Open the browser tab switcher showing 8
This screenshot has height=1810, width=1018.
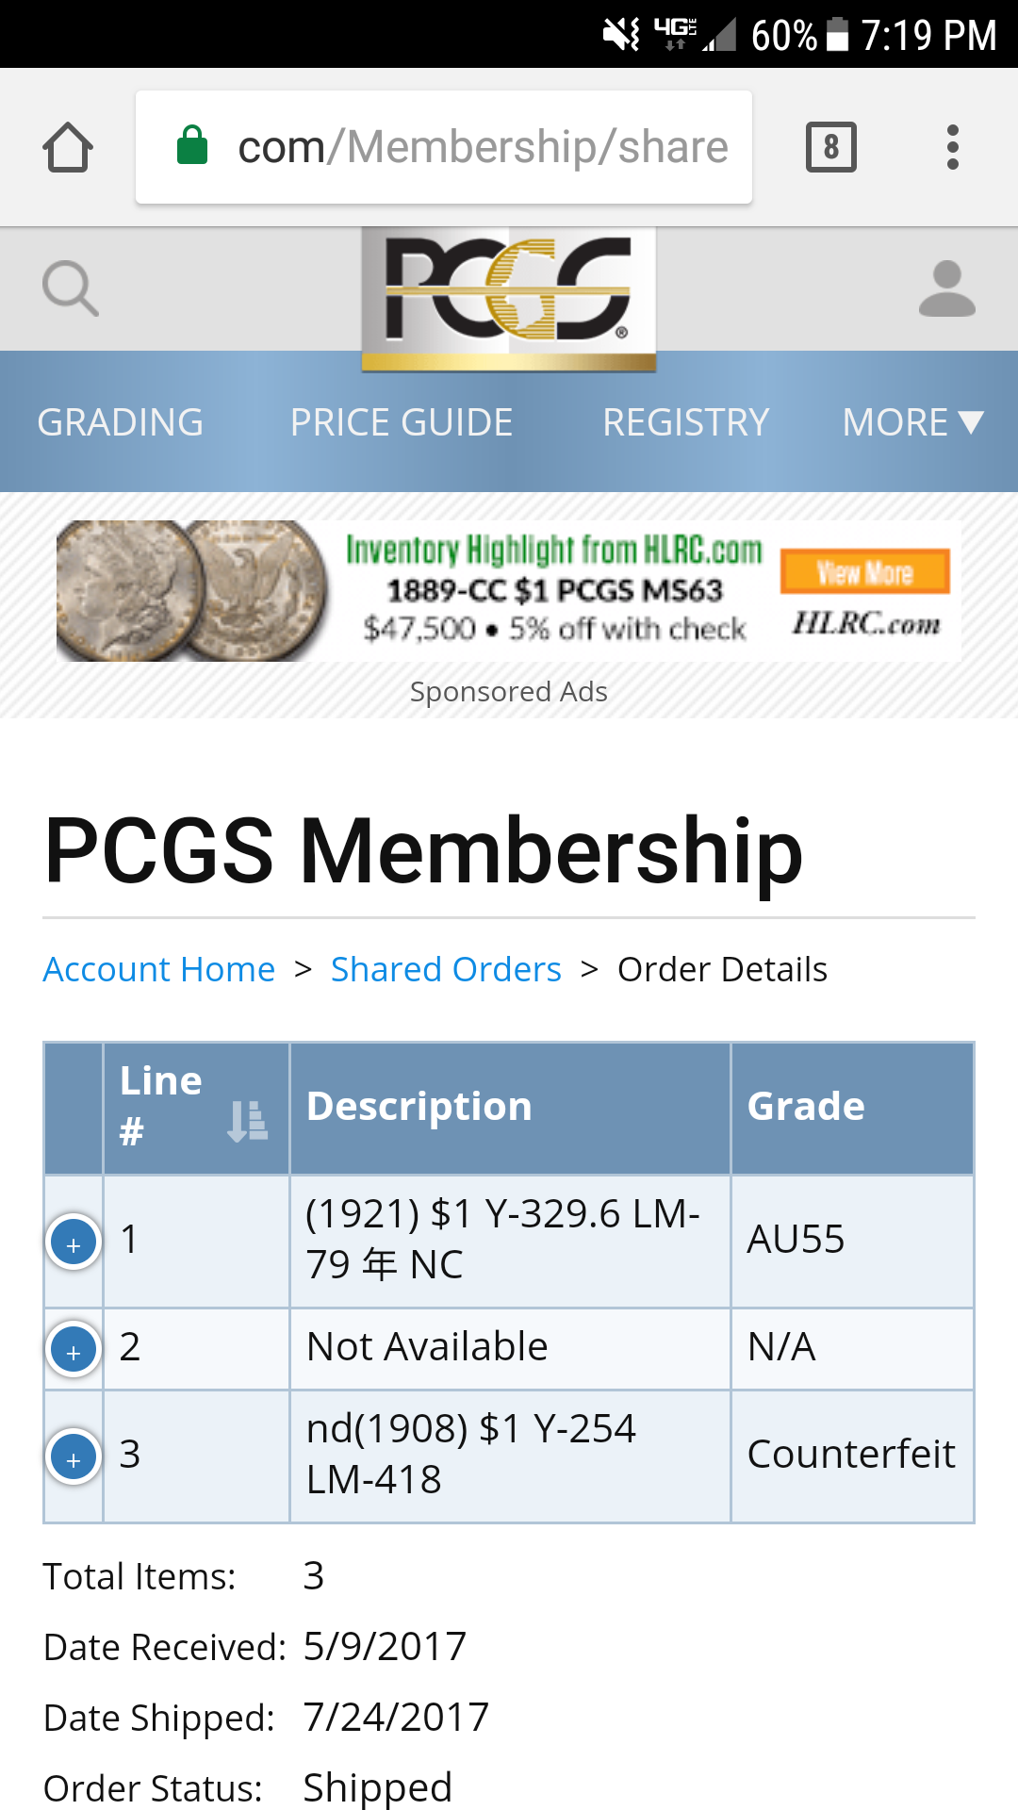pyautogui.click(x=831, y=147)
